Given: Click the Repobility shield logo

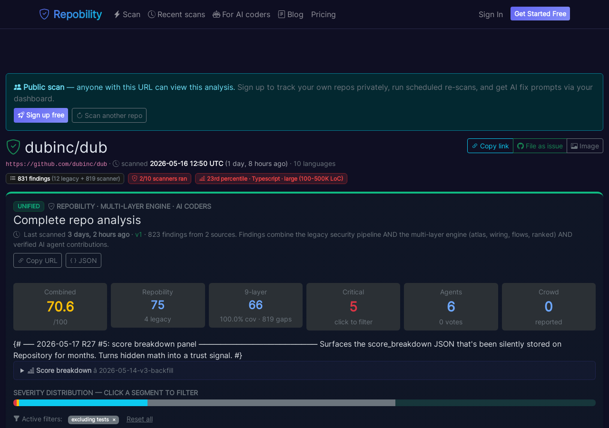Looking at the screenshot, I should click(44, 14).
